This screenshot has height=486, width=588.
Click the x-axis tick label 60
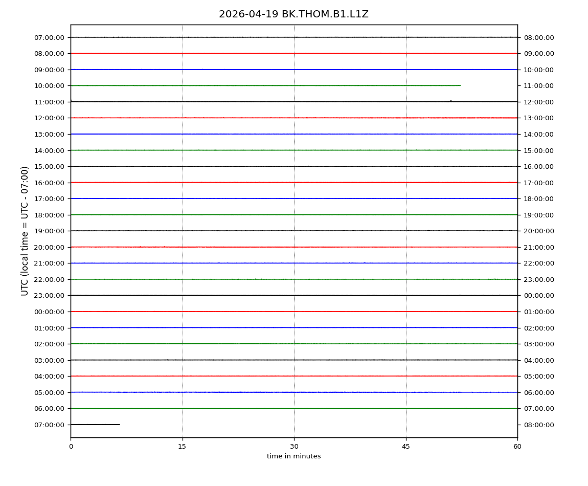(x=517, y=447)
